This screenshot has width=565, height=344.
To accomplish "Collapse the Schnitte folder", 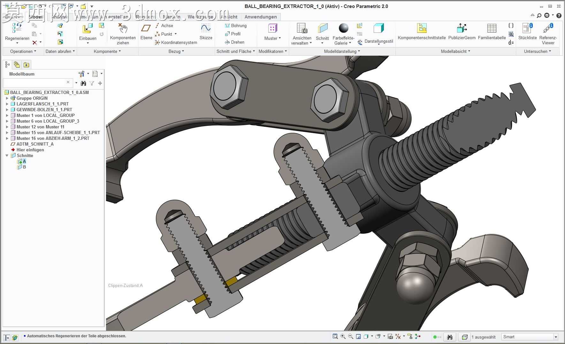I will 7,155.
